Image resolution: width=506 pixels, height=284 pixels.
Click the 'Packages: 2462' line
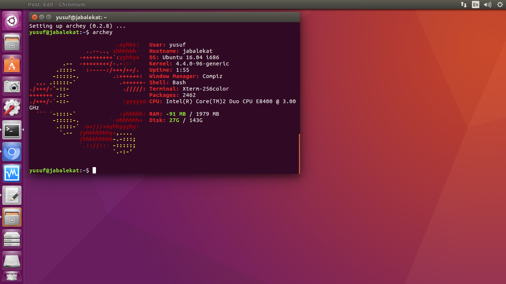[173, 95]
